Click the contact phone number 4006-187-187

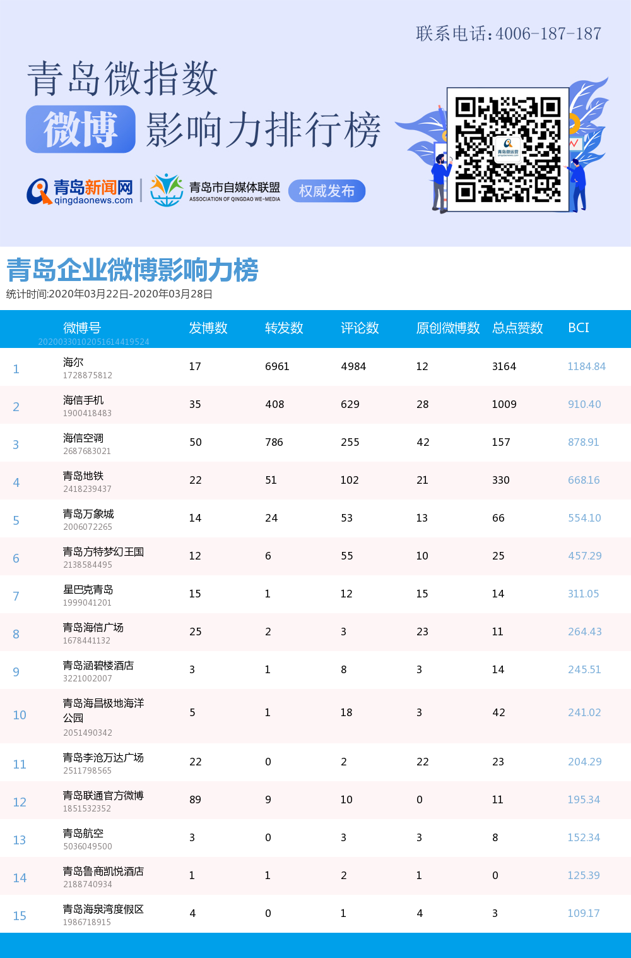pyautogui.click(x=548, y=33)
